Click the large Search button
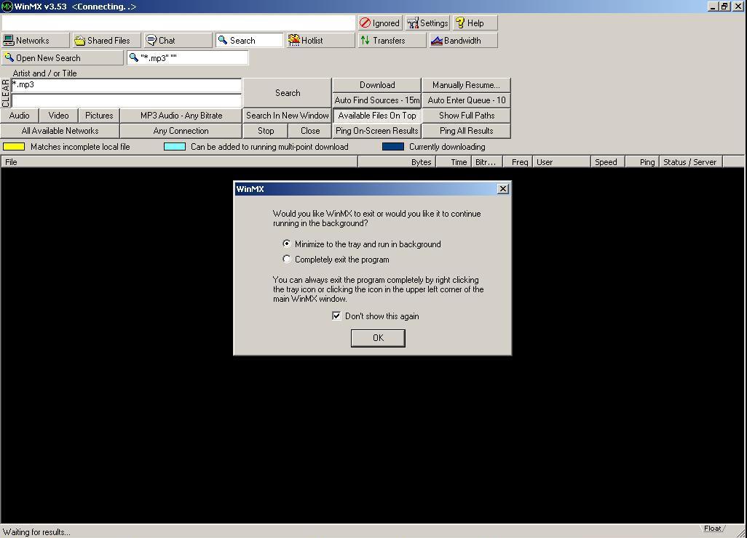 pos(288,93)
